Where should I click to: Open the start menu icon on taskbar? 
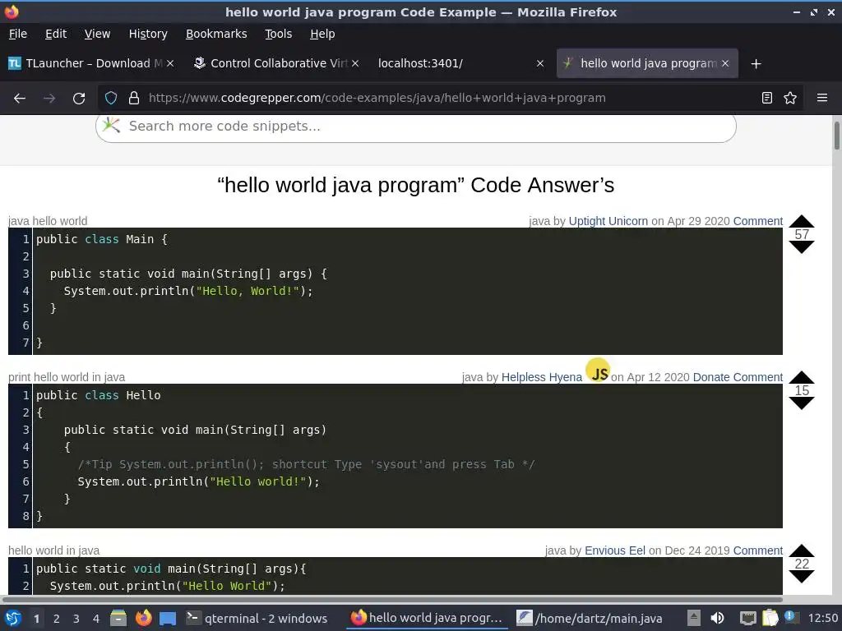13,618
